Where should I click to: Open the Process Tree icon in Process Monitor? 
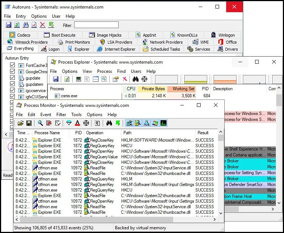[97, 123]
